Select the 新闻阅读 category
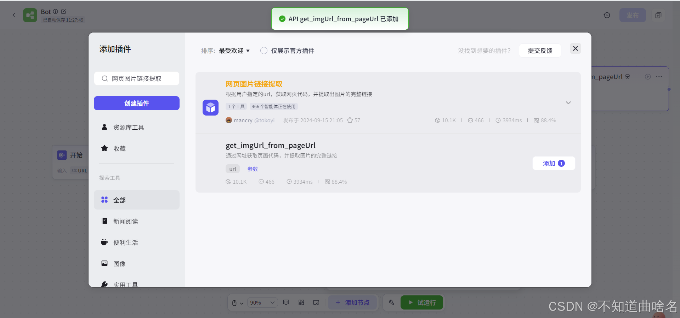The width and height of the screenshot is (680, 318). point(137,221)
